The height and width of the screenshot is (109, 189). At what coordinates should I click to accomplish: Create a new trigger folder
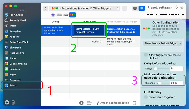pos(89,103)
